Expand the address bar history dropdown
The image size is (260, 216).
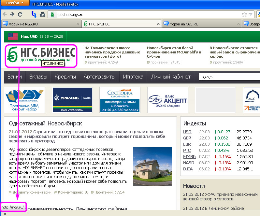pos(251,15)
